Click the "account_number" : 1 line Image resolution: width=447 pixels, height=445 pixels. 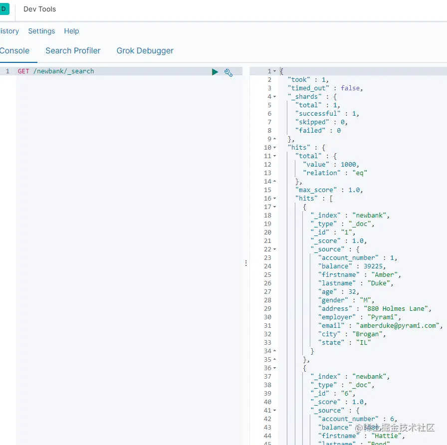tap(358, 258)
